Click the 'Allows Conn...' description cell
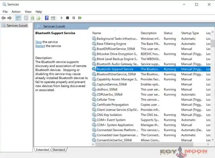Screen dimensions: 215x158 [x=150, y=140]
